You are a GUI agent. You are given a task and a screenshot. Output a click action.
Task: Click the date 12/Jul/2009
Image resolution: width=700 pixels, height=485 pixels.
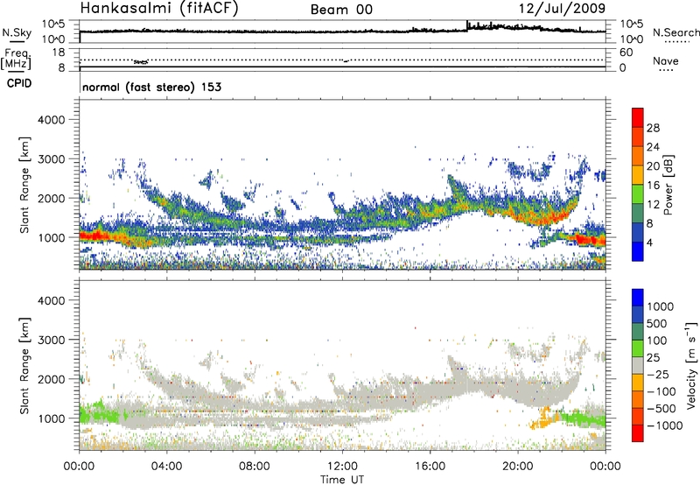pyautogui.click(x=562, y=8)
